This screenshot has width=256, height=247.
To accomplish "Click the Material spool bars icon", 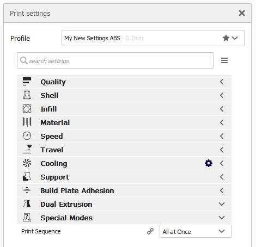I will pos(27,122).
